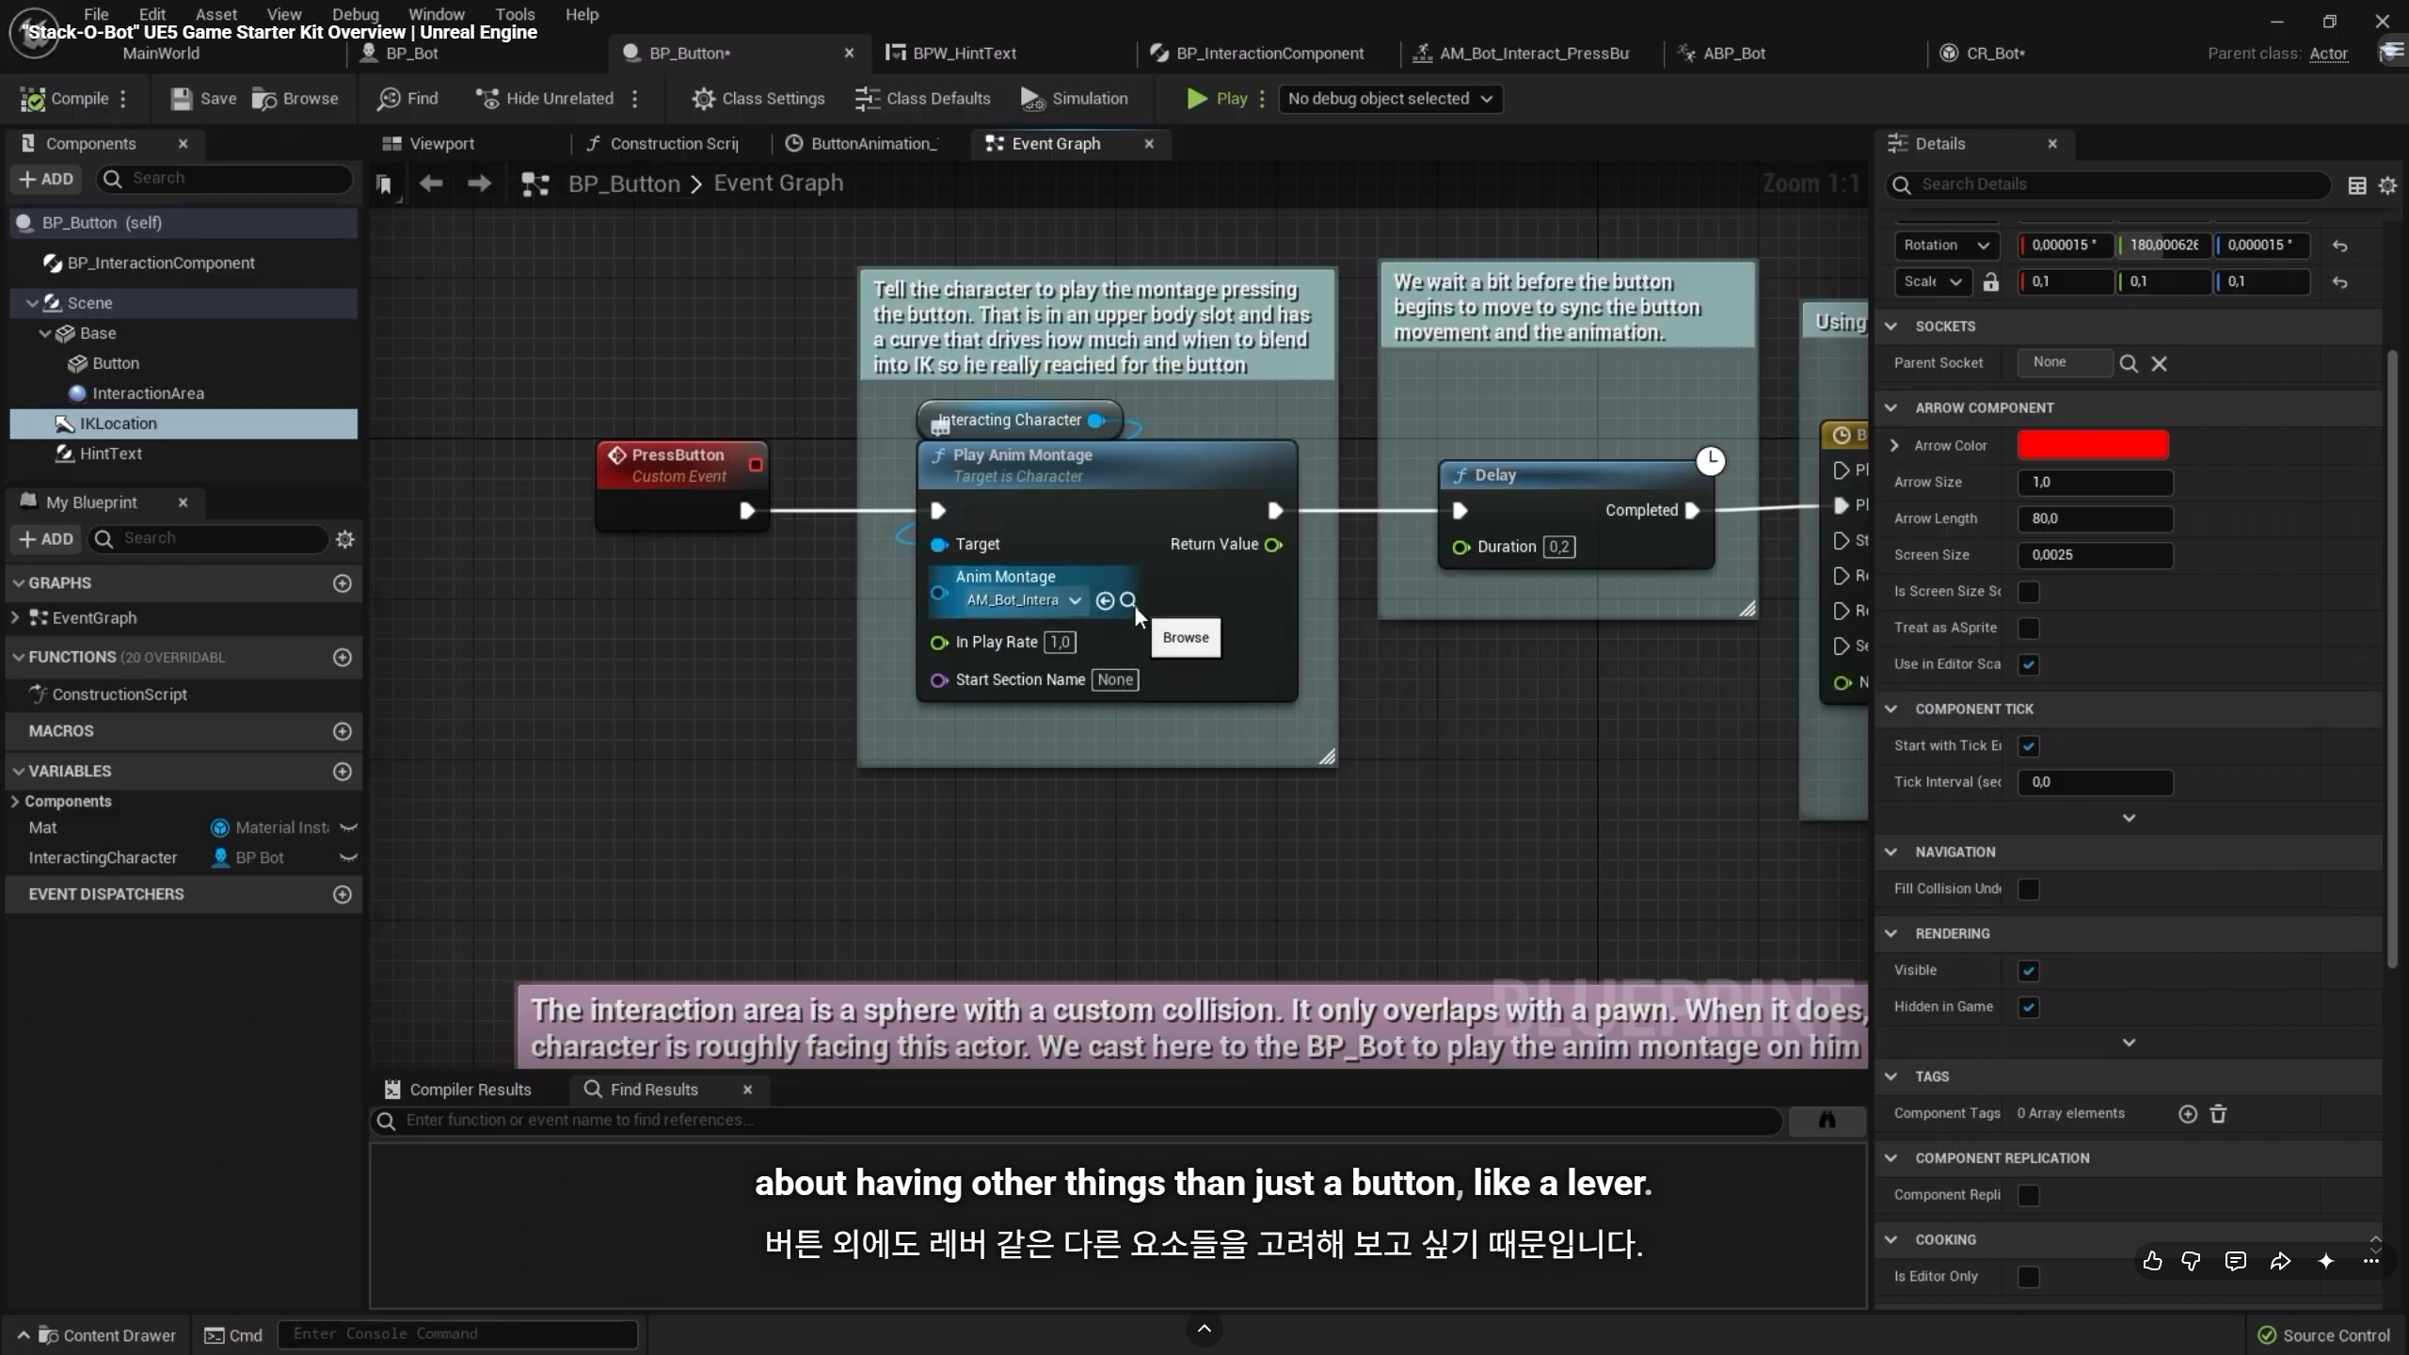Click the Compile toolbar button
The height and width of the screenshot is (1355, 2409).
pos(65,99)
